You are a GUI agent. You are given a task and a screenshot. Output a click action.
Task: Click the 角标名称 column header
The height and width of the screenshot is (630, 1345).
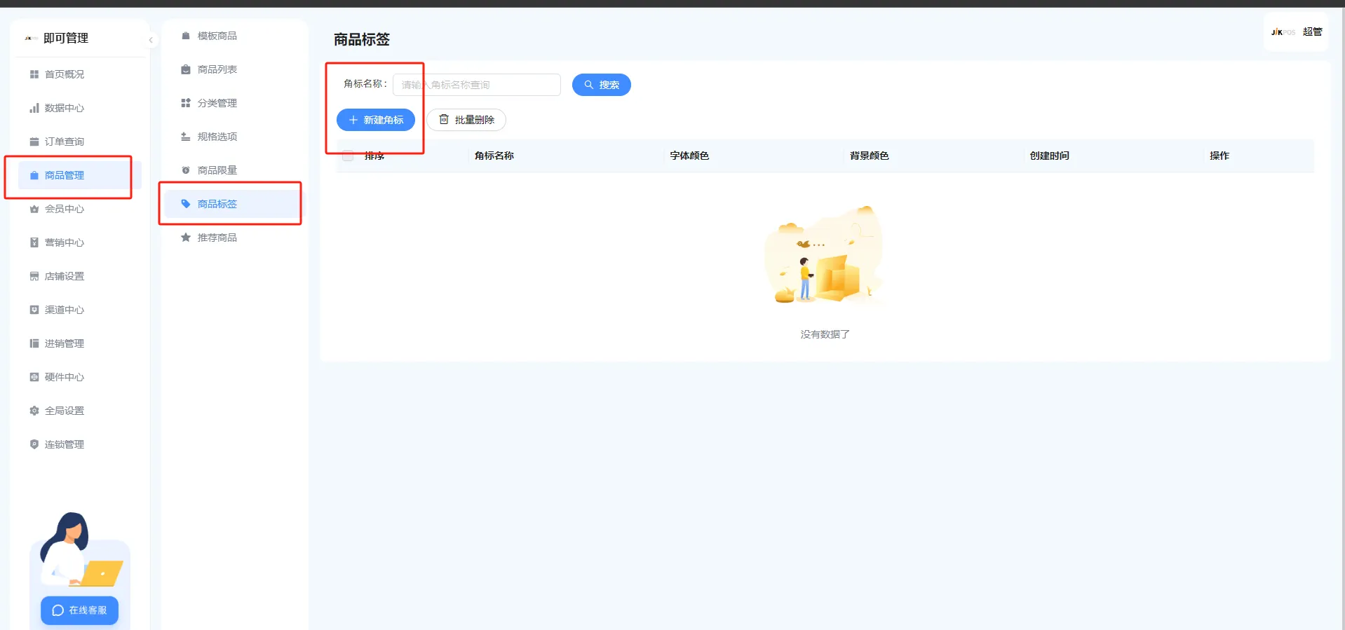point(494,156)
